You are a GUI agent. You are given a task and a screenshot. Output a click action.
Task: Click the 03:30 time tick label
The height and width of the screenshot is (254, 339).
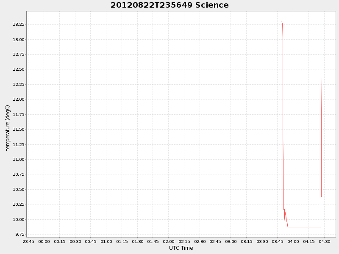262,241
